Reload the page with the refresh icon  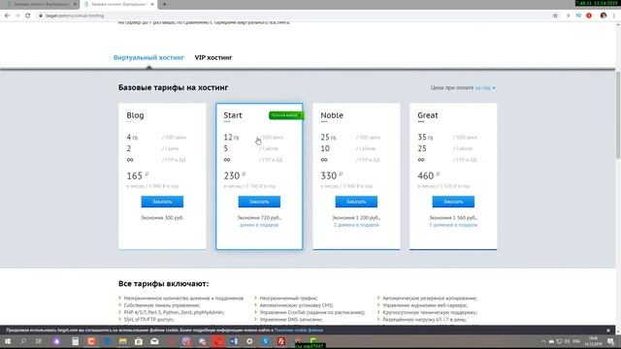click(x=28, y=16)
